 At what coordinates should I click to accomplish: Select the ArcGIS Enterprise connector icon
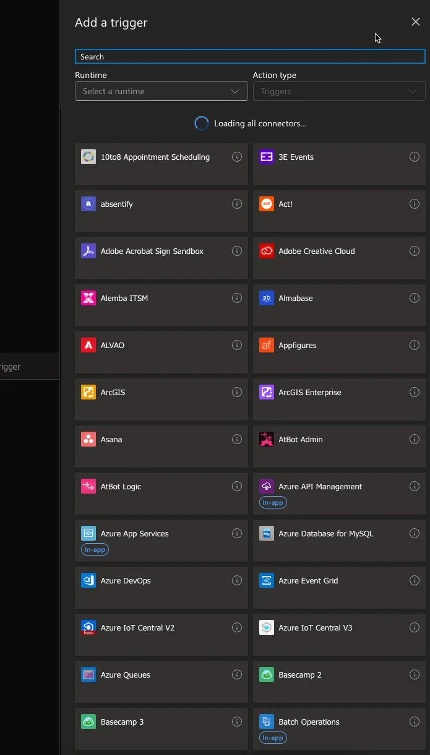click(267, 393)
